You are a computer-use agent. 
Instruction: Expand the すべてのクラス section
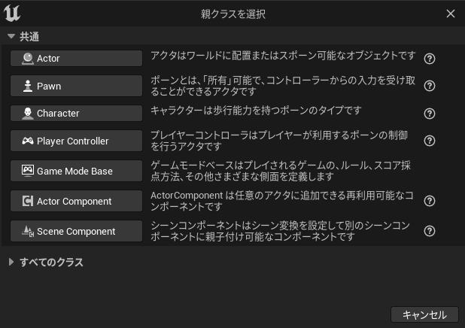pos(11,262)
